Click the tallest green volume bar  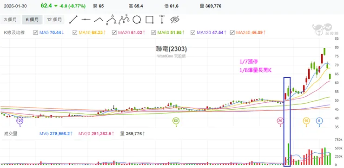click(289, 154)
